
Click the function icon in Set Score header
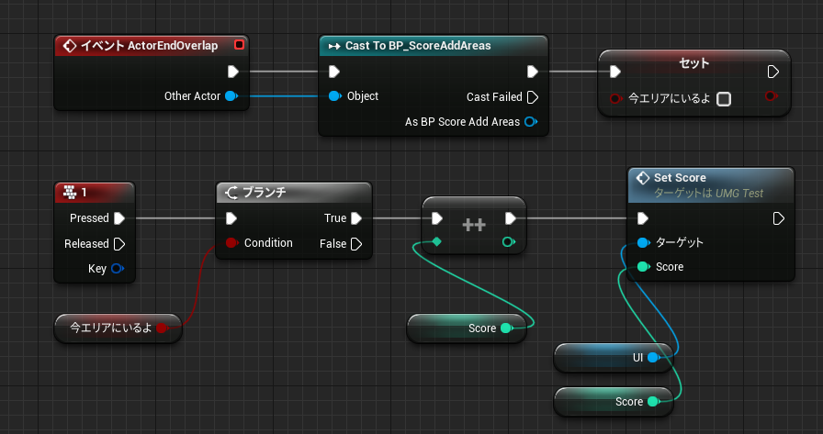pyautogui.click(x=643, y=178)
